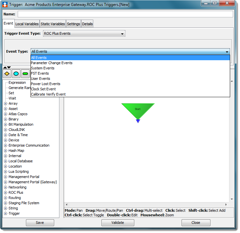Select the Expression item in tree

[17, 83]
